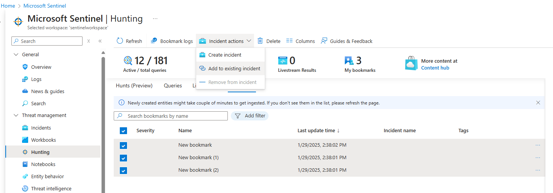Select 'Add to existing incident'
This screenshot has height=193, width=553.
coord(234,68)
